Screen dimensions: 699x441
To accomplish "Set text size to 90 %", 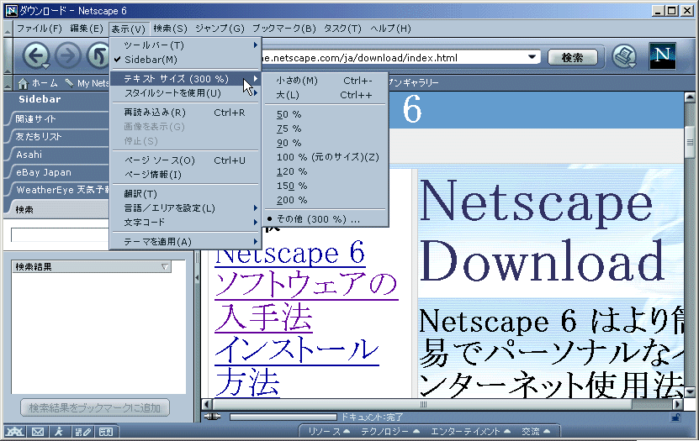I will [326, 143].
